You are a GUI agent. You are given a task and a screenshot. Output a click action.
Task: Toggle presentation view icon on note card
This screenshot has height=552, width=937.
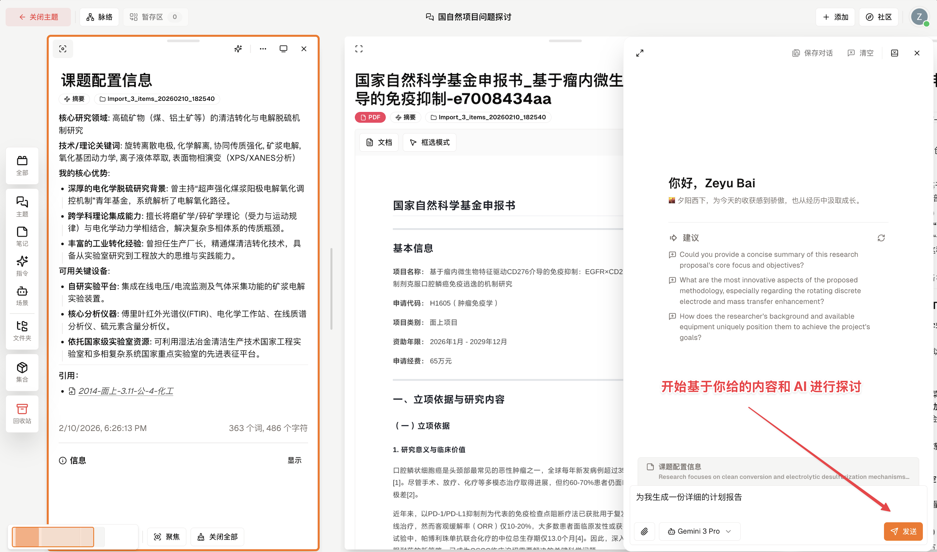coord(283,49)
